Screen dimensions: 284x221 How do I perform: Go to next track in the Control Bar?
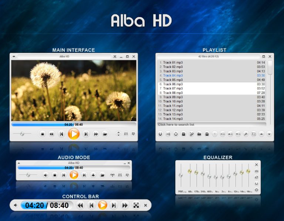coord(114,205)
